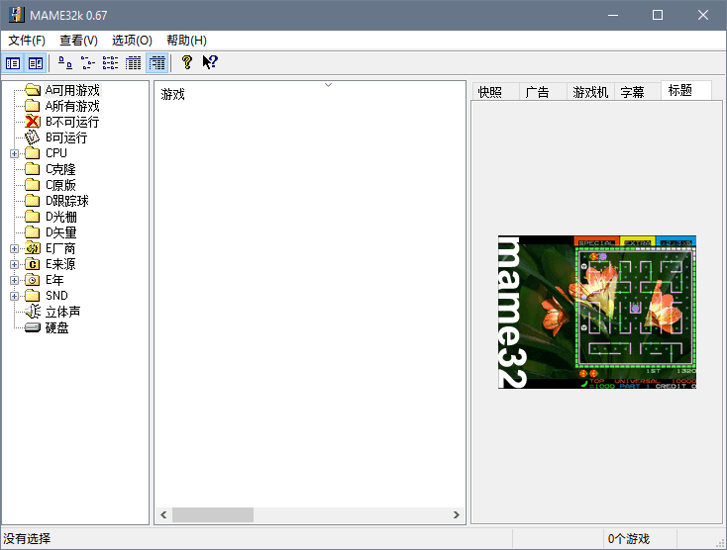This screenshot has height=550, width=727.
Task: Click the 游戏 column header
Action: coord(173,95)
